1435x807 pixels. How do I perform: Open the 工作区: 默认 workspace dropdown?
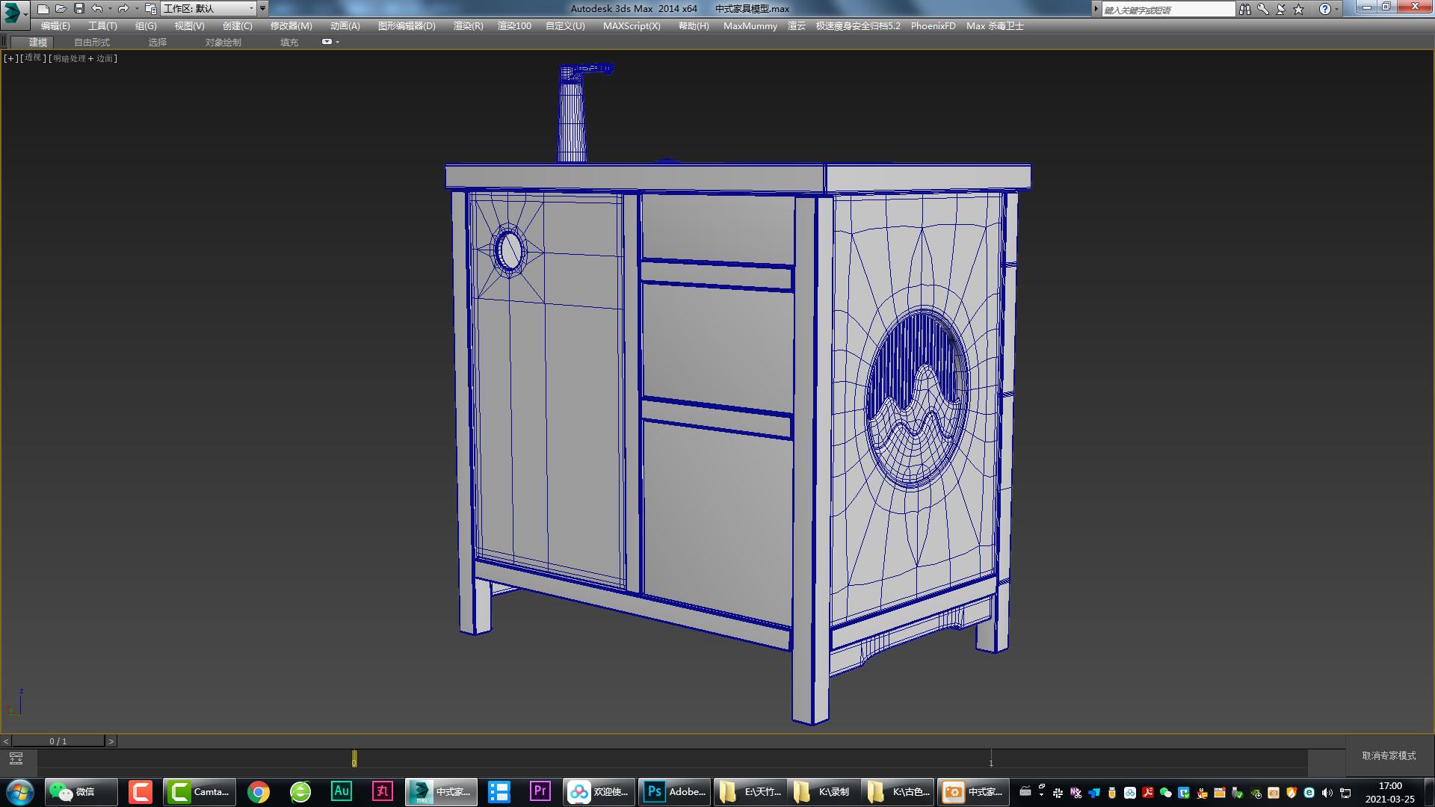click(209, 8)
